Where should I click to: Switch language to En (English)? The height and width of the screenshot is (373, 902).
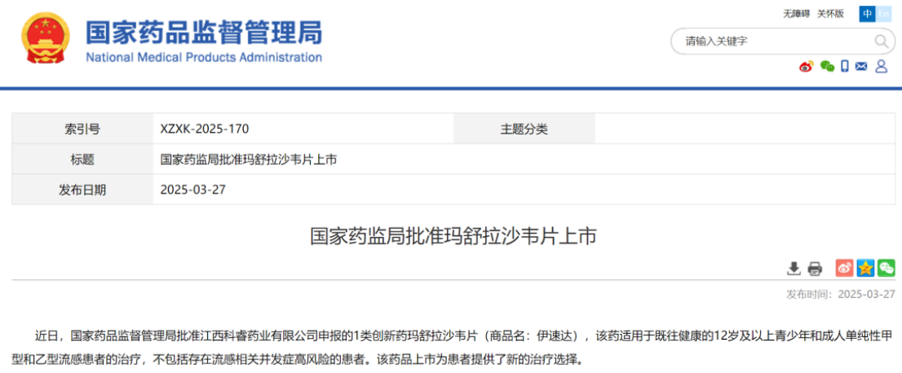click(884, 14)
